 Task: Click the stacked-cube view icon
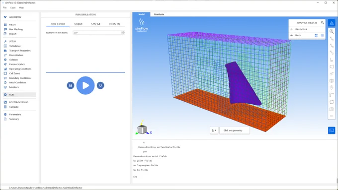click(332, 81)
